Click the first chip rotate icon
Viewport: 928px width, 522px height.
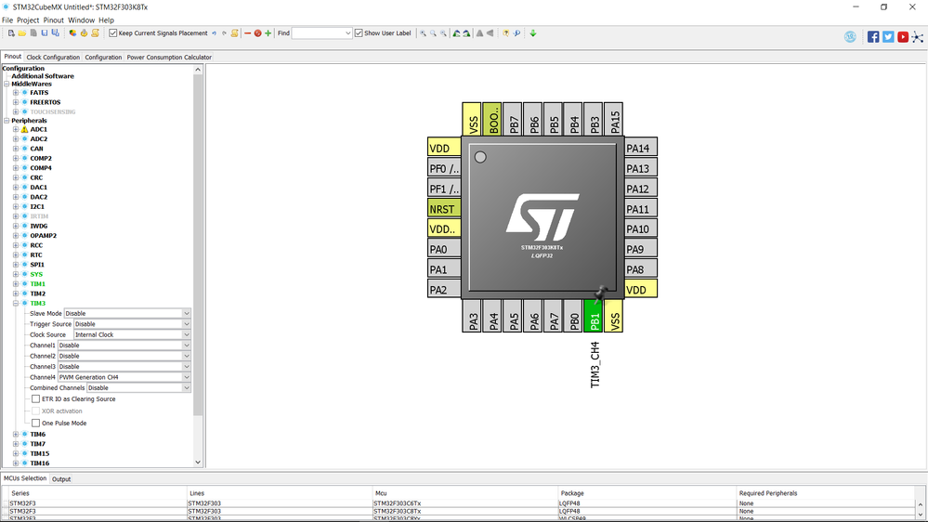(x=456, y=33)
